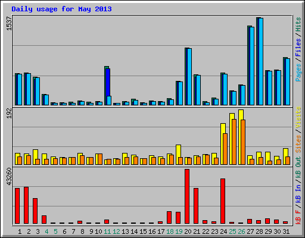Screen dimensions: 305x238
Task: Click the dark blue files bar for day 11
Action: pyautogui.click(x=108, y=83)
